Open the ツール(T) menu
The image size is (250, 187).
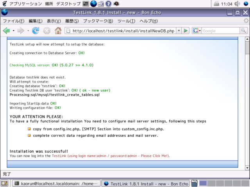click(x=126, y=21)
